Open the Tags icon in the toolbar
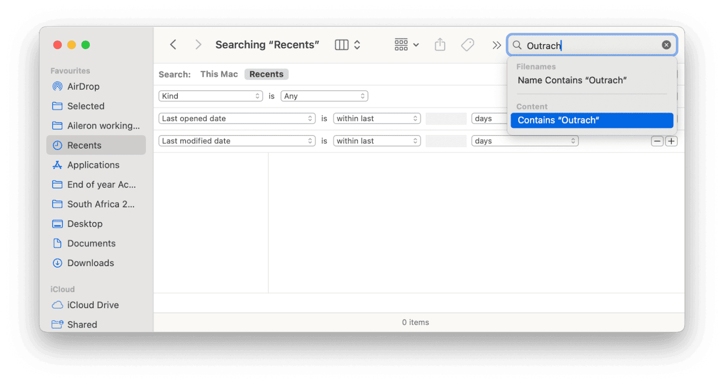The height and width of the screenshot is (384, 724). coord(467,45)
